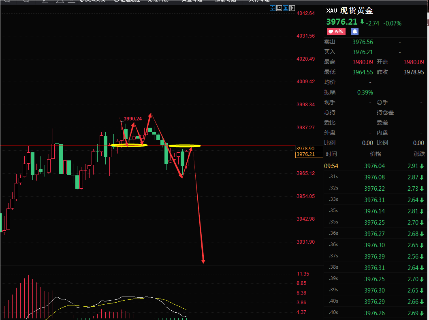Select the 买入 price 3976.21
The height and width of the screenshot is (320, 429).
363,52
